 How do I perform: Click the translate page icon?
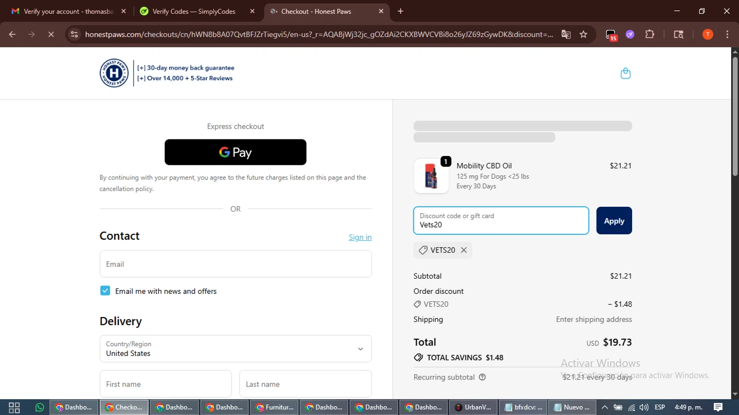(x=566, y=34)
